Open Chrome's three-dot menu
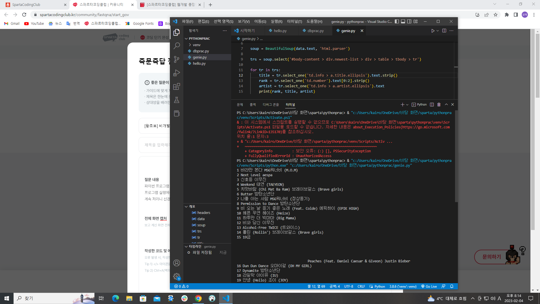Image resolution: width=540 pixels, height=304 pixels. point(534,15)
